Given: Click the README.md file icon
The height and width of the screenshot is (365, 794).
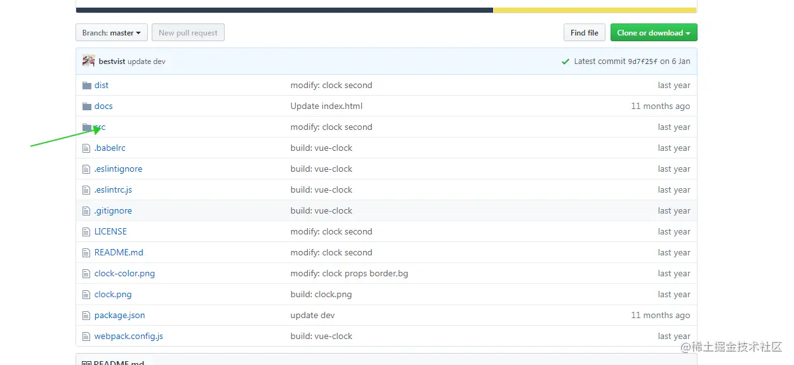Looking at the screenshot, I should tap(87, 253).
